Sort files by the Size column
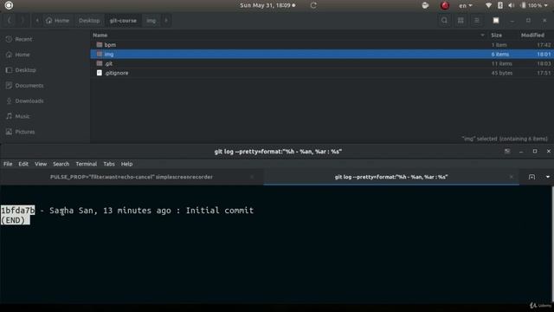Screen dimensions: 554x312 pos(496,35)
